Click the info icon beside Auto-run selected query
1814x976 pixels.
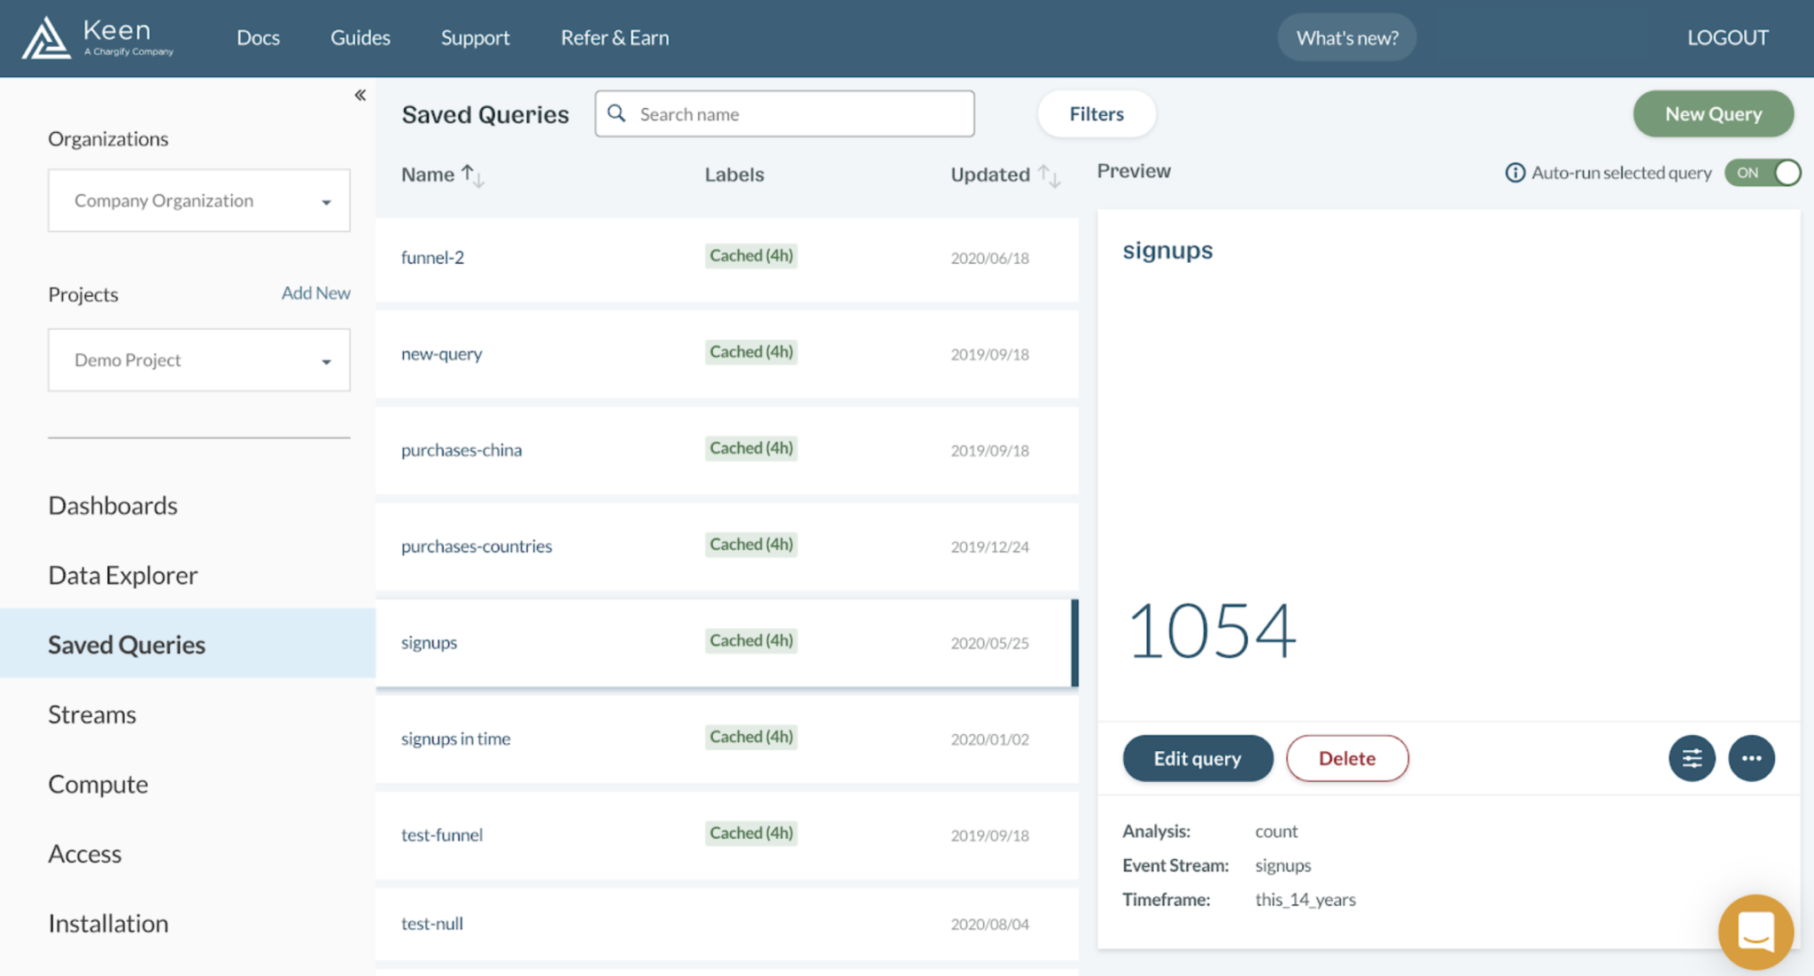point(1515,173)
